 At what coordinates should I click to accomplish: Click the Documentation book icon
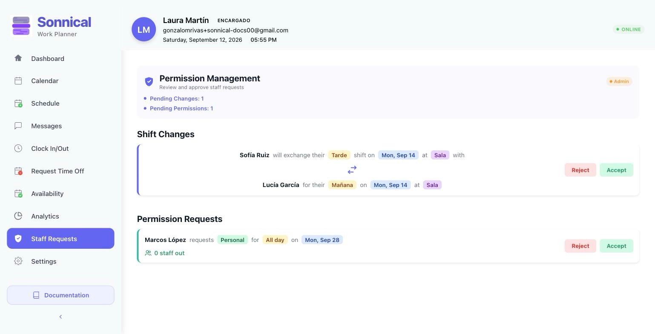36,295
